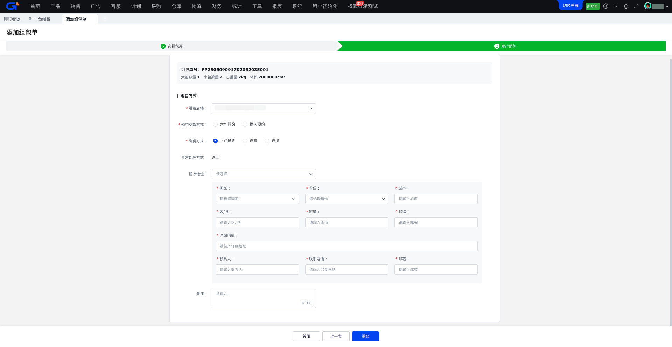Open 财务 menu
This screenshot has height=347, width=672.
click(217, 6)
